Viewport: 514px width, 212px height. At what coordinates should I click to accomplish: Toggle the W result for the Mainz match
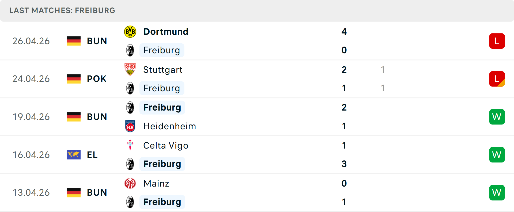coord(497,192)
